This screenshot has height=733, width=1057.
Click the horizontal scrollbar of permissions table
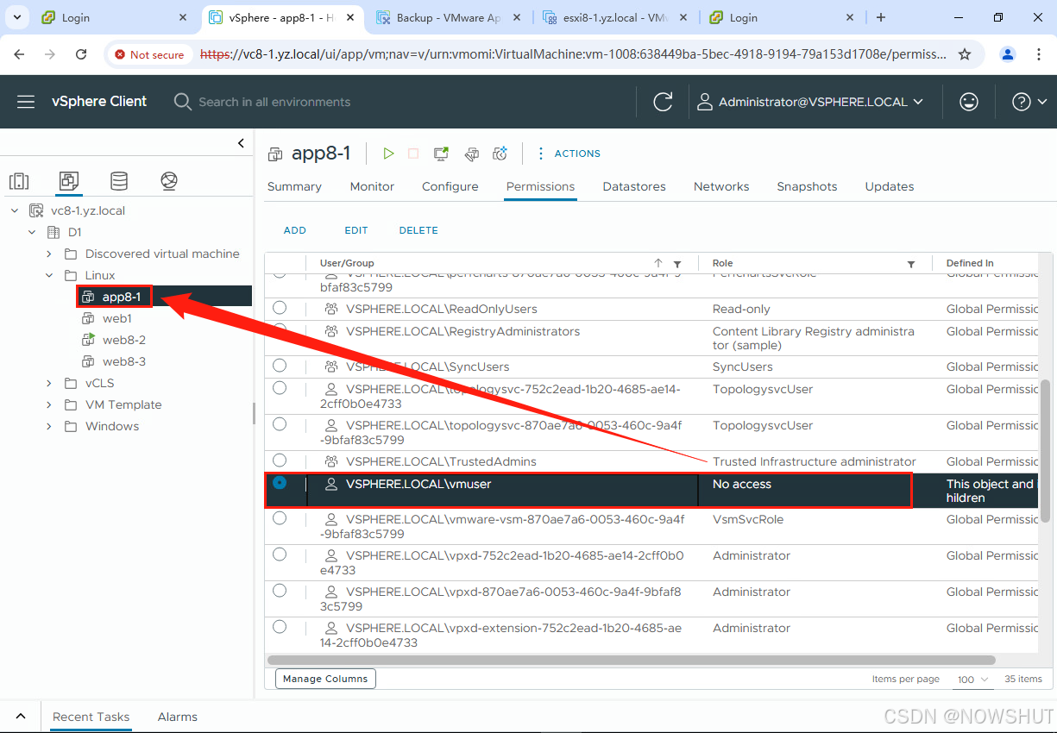click(x=632, y=660)
